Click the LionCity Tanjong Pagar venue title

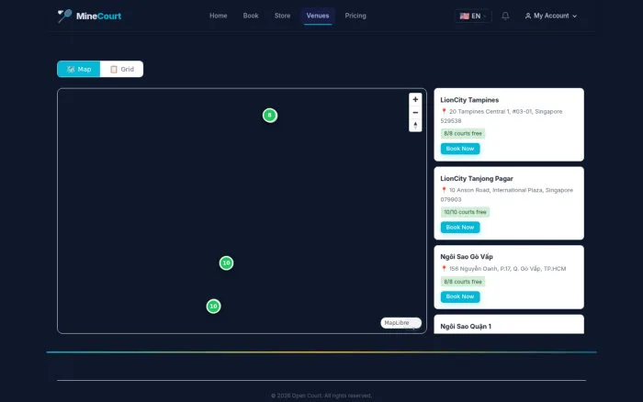477,179
